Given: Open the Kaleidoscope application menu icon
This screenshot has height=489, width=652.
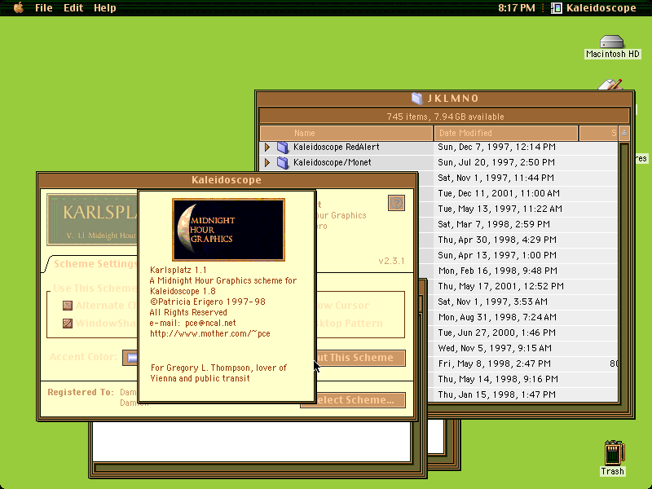Looking at the screenshot, I should point(557,8).
